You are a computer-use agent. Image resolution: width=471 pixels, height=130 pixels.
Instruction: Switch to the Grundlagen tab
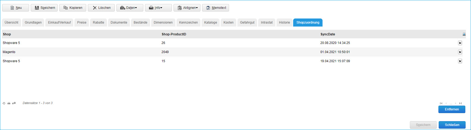[33, 23]
